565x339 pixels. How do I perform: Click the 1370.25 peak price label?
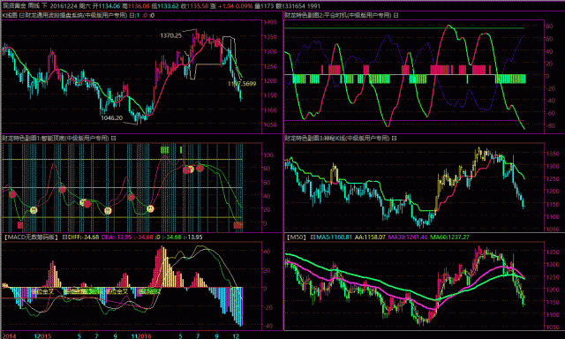[x=170, y=35]
